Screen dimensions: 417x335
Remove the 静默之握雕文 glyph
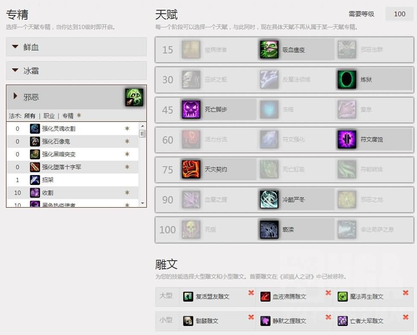(329, 317)
